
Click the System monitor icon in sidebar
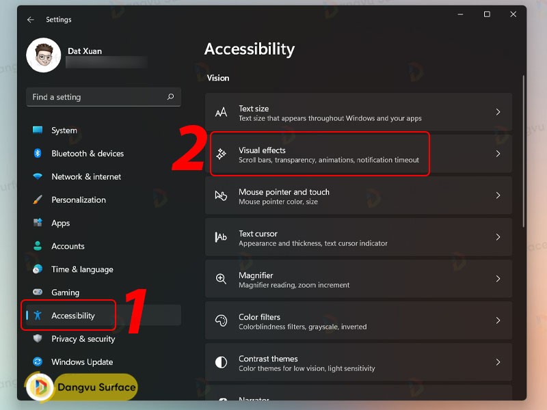[38, 131]
